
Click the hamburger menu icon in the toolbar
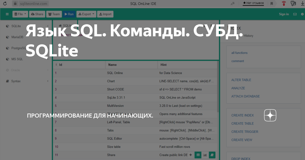click(x=7, y=14)
